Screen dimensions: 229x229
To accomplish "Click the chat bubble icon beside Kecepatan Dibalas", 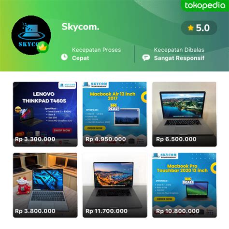I will point(146,57).
